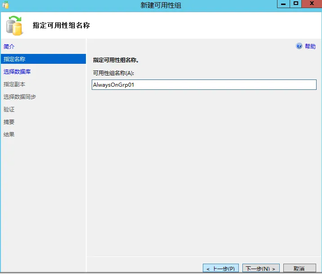Screen dimensions: 322x274
Task: Click the availability group name input field
Action: click(x=204, y=85)
